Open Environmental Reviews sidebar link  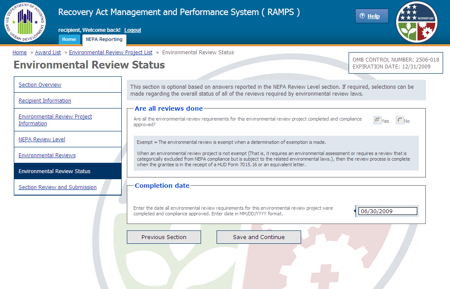pyautogui.click(x=47, y=155)
